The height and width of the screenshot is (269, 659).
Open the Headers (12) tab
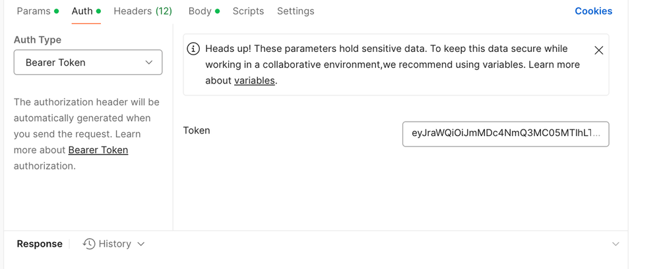pyautogui.click(x=142, y=11)
